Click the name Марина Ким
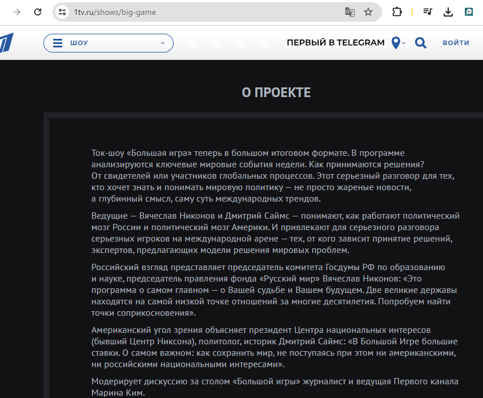 (118, 393)
